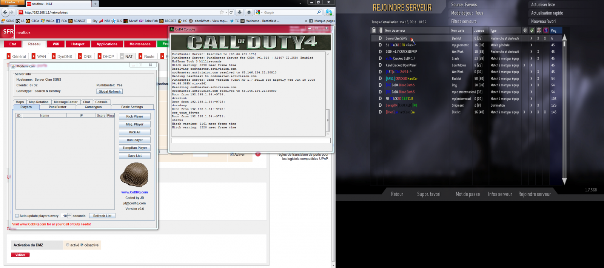Sort server list by Ping column

556,30
